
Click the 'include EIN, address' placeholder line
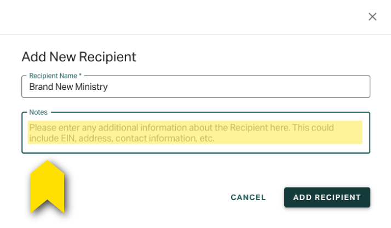coord(122,139)
